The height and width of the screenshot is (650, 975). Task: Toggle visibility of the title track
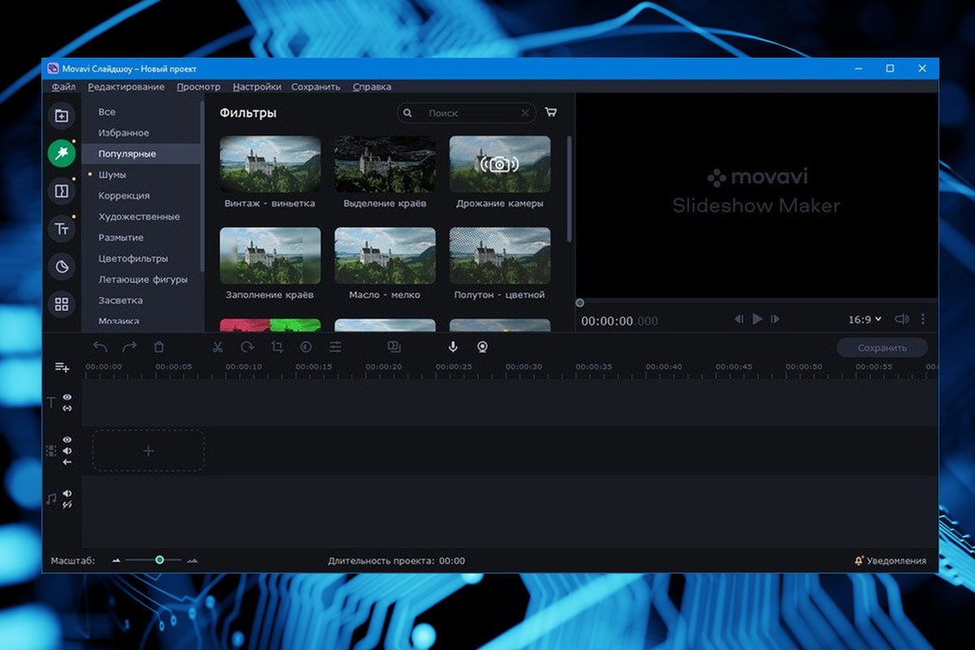coord(67,397)
